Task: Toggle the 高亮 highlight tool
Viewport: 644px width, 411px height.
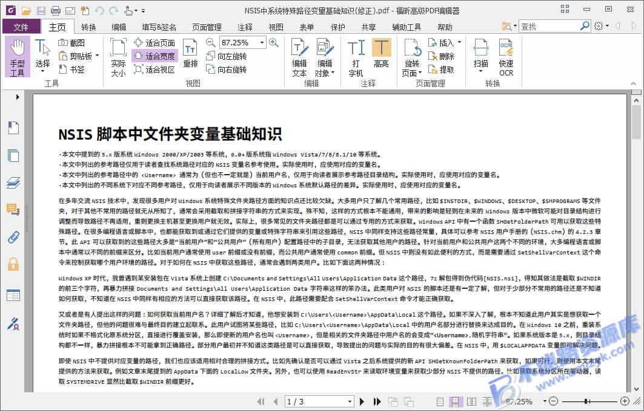Action: click(381, 53)
